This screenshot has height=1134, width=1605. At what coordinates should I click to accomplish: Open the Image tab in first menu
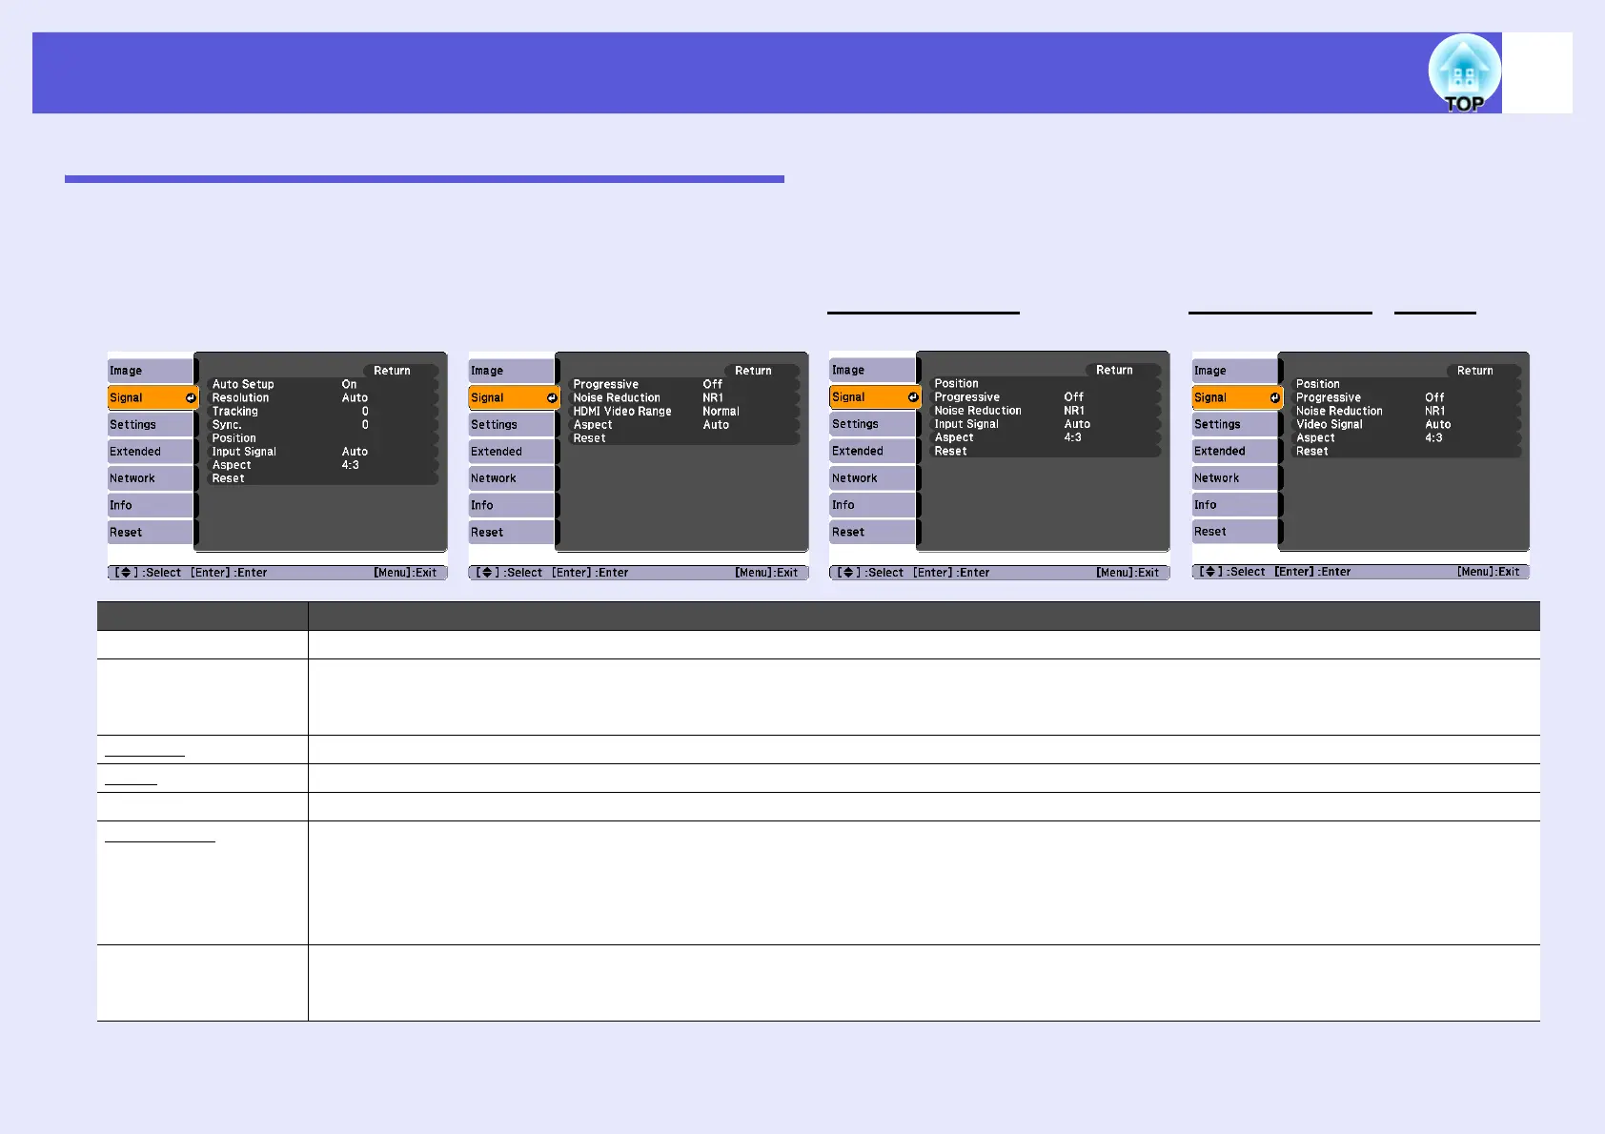(x=152, y=371)
